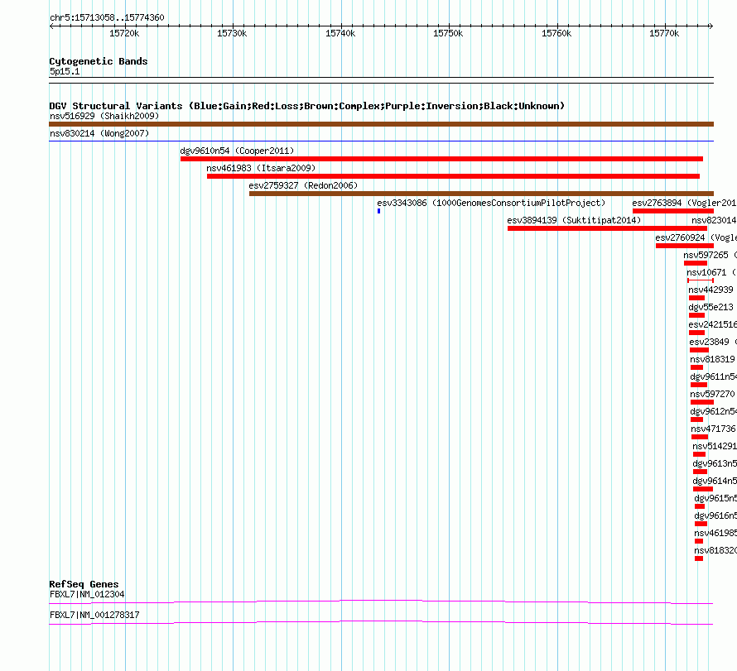
Task: Select the 5p15.1 band label
Action: click(65, 71)
